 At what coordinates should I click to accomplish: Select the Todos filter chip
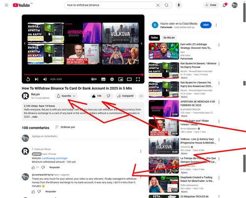(x=154, y=38)
